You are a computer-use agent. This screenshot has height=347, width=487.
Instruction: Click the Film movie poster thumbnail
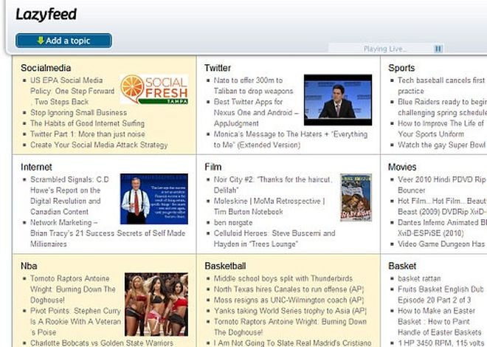[x=356, y=198]
